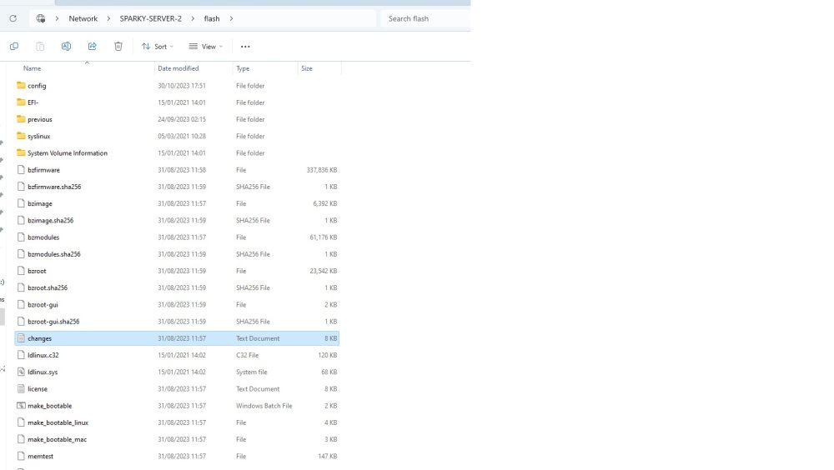Go to Network in the breadcrumb
This screenshot has height=470, width=834.
83,18
